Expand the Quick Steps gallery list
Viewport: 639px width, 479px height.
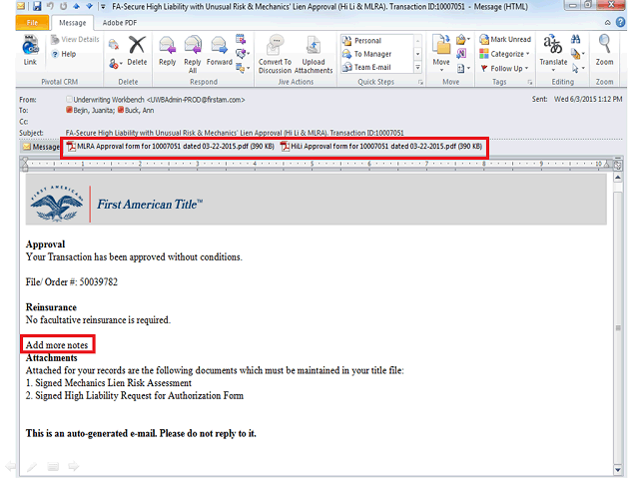pyautogui.click(x=417, y=67)
